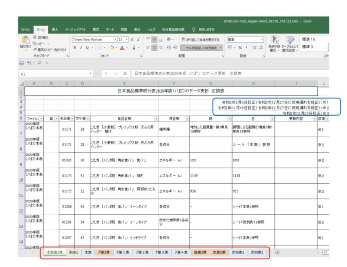Screen dimensions: 347x267
Task: Click the Cut (切り取り) scissors icon
Action: pos(35,38)
